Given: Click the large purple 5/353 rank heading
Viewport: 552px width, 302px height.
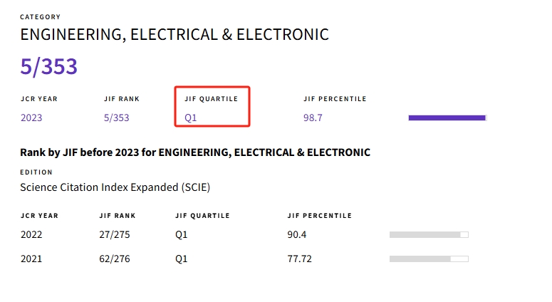Looking at the screenshot, I should click(48, 66).
